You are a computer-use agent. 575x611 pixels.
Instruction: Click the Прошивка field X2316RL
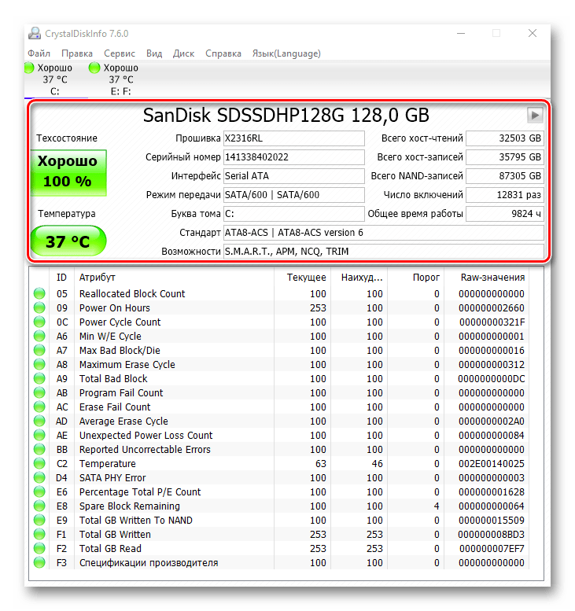click(x=294, y=138)
